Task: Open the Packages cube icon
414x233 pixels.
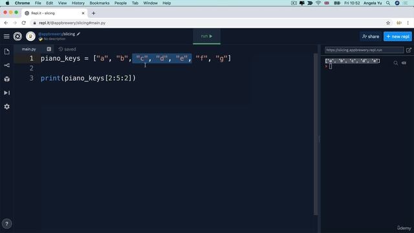Action: [x=7, y=79]
